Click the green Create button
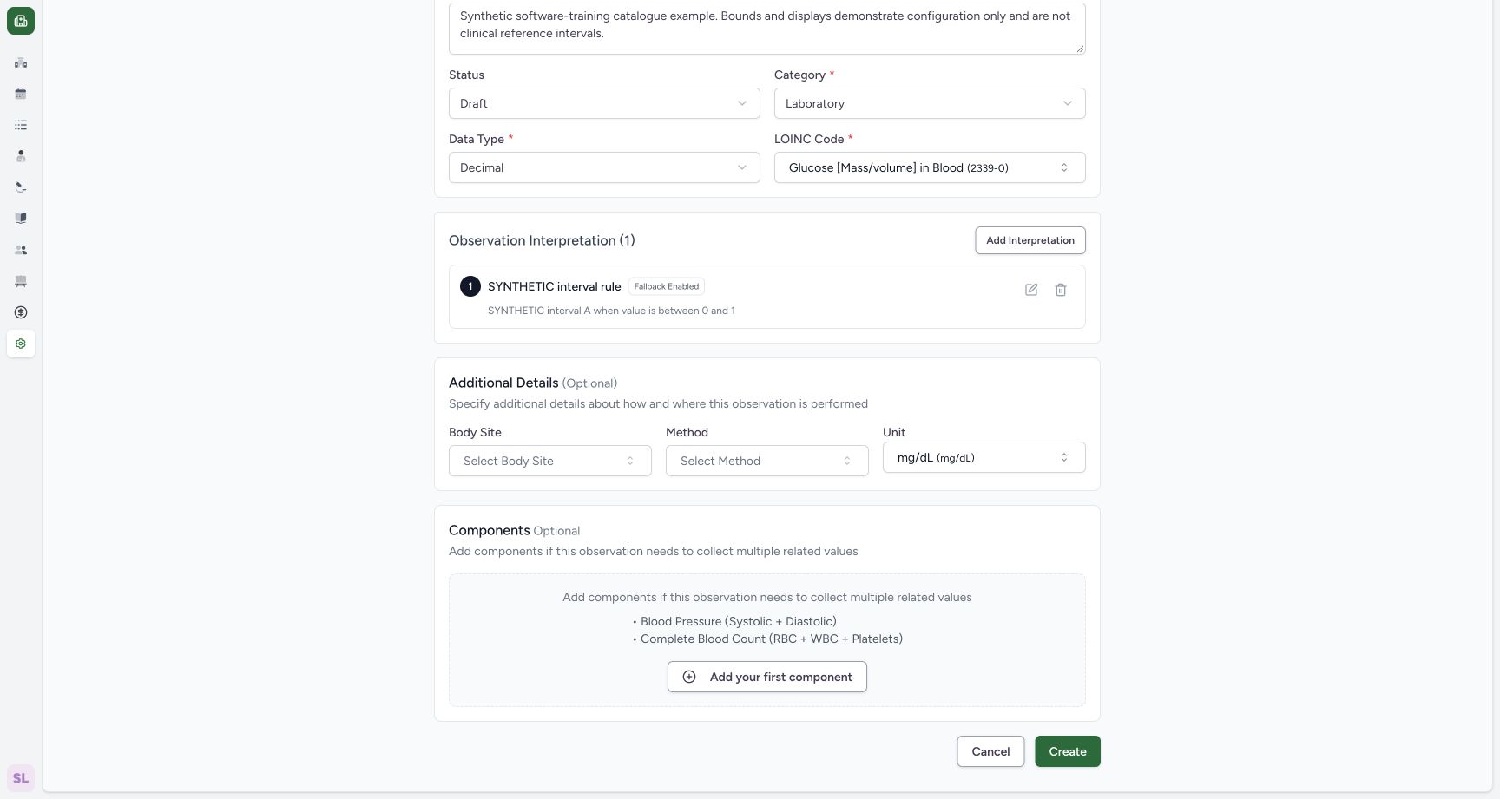1500x799 pixels. 1068,751
